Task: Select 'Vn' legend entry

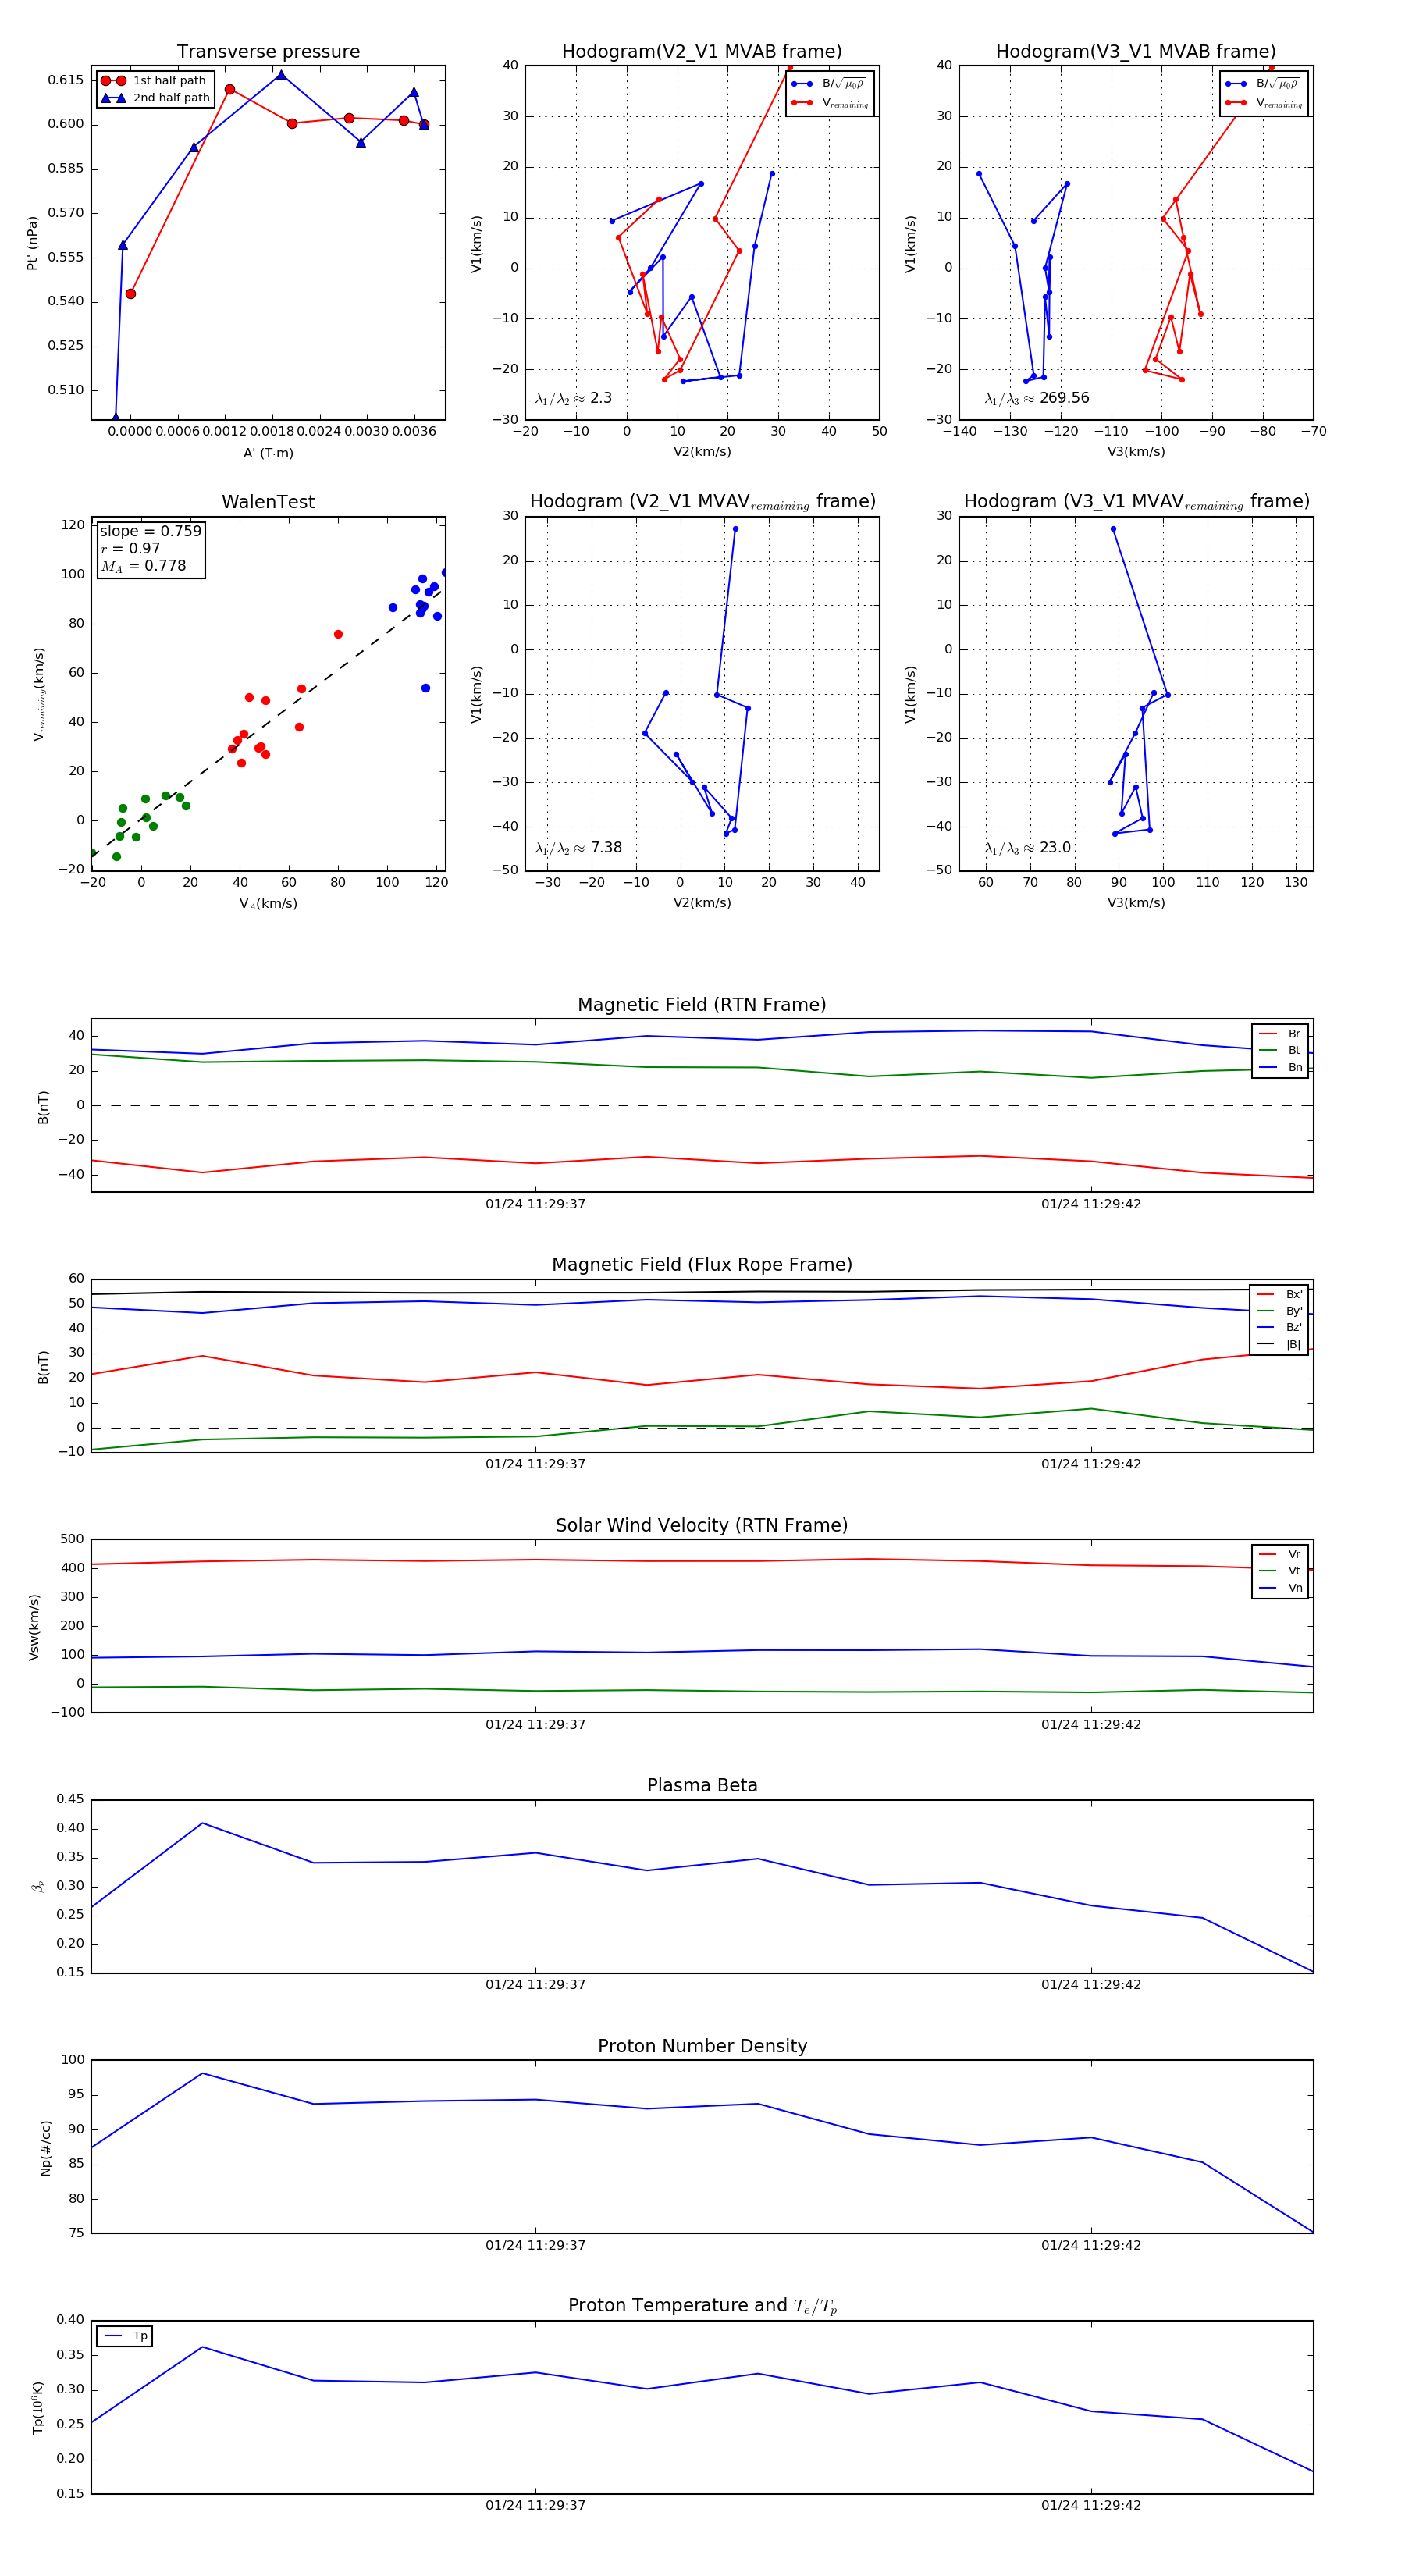Action: pyautogui.click(x=1281, y=1589)
